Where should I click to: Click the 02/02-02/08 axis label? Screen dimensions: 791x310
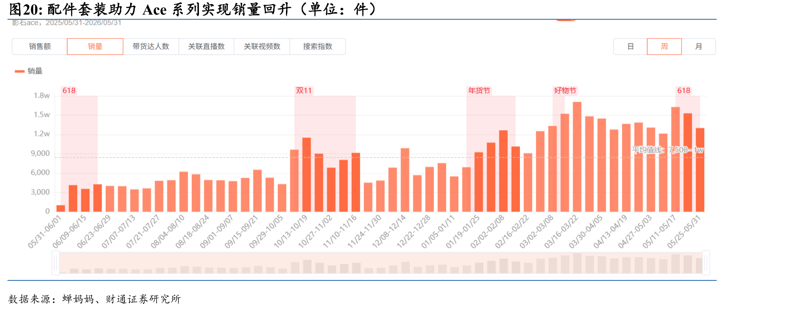point(487,232)
